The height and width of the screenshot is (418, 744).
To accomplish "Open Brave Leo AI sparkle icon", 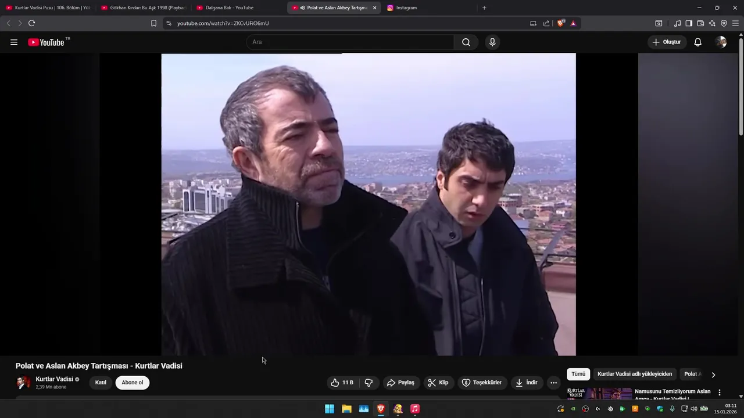I will [x=712, y=23].
